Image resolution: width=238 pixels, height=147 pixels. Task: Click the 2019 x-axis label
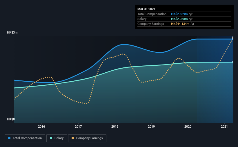click(151, 126)
